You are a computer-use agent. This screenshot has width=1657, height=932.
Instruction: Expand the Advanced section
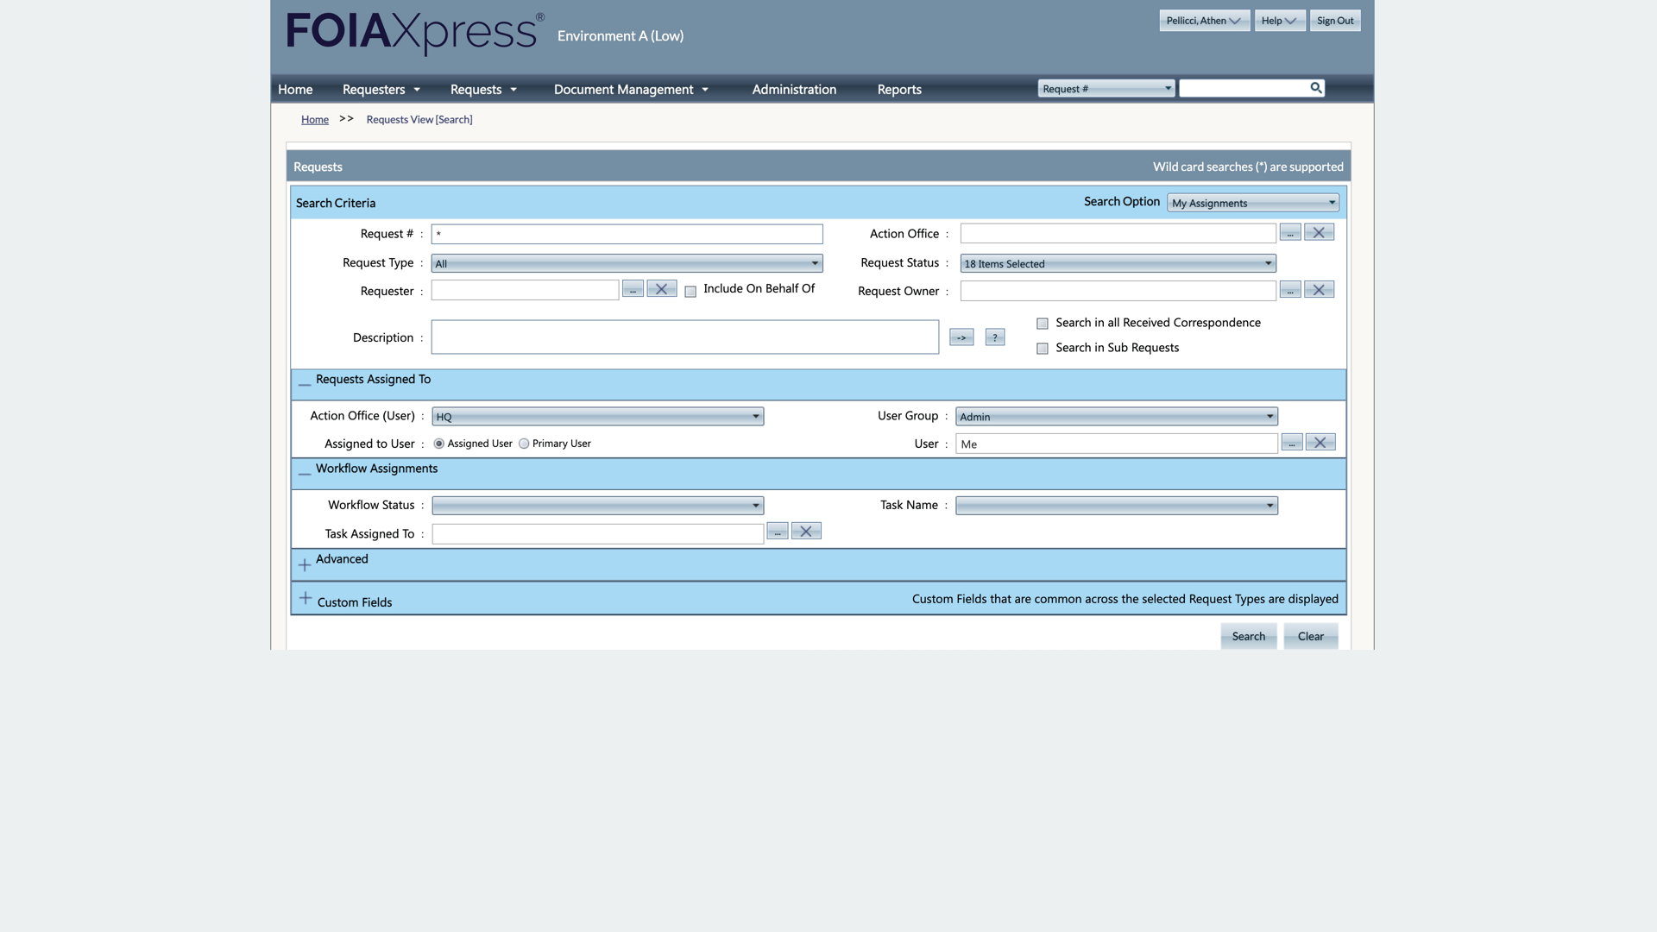coord(305,564)
